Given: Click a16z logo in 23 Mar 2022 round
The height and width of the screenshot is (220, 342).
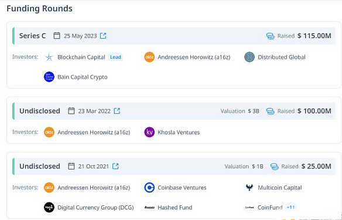Looking at the screenshot, I should point(49,132).
